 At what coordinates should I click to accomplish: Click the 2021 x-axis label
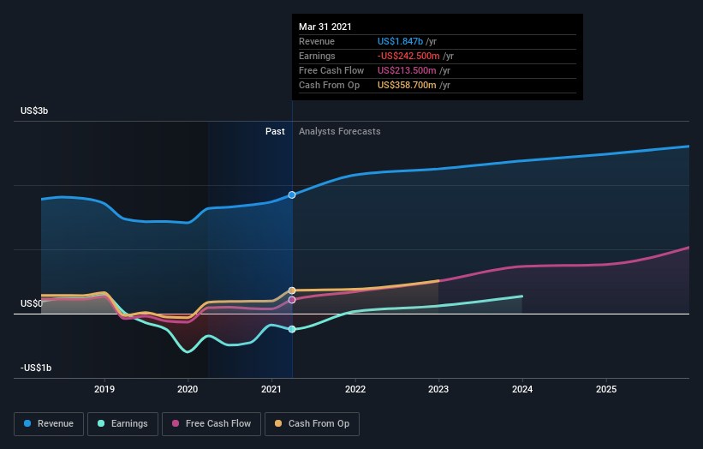pyautogui.click(x=271, y=389)
